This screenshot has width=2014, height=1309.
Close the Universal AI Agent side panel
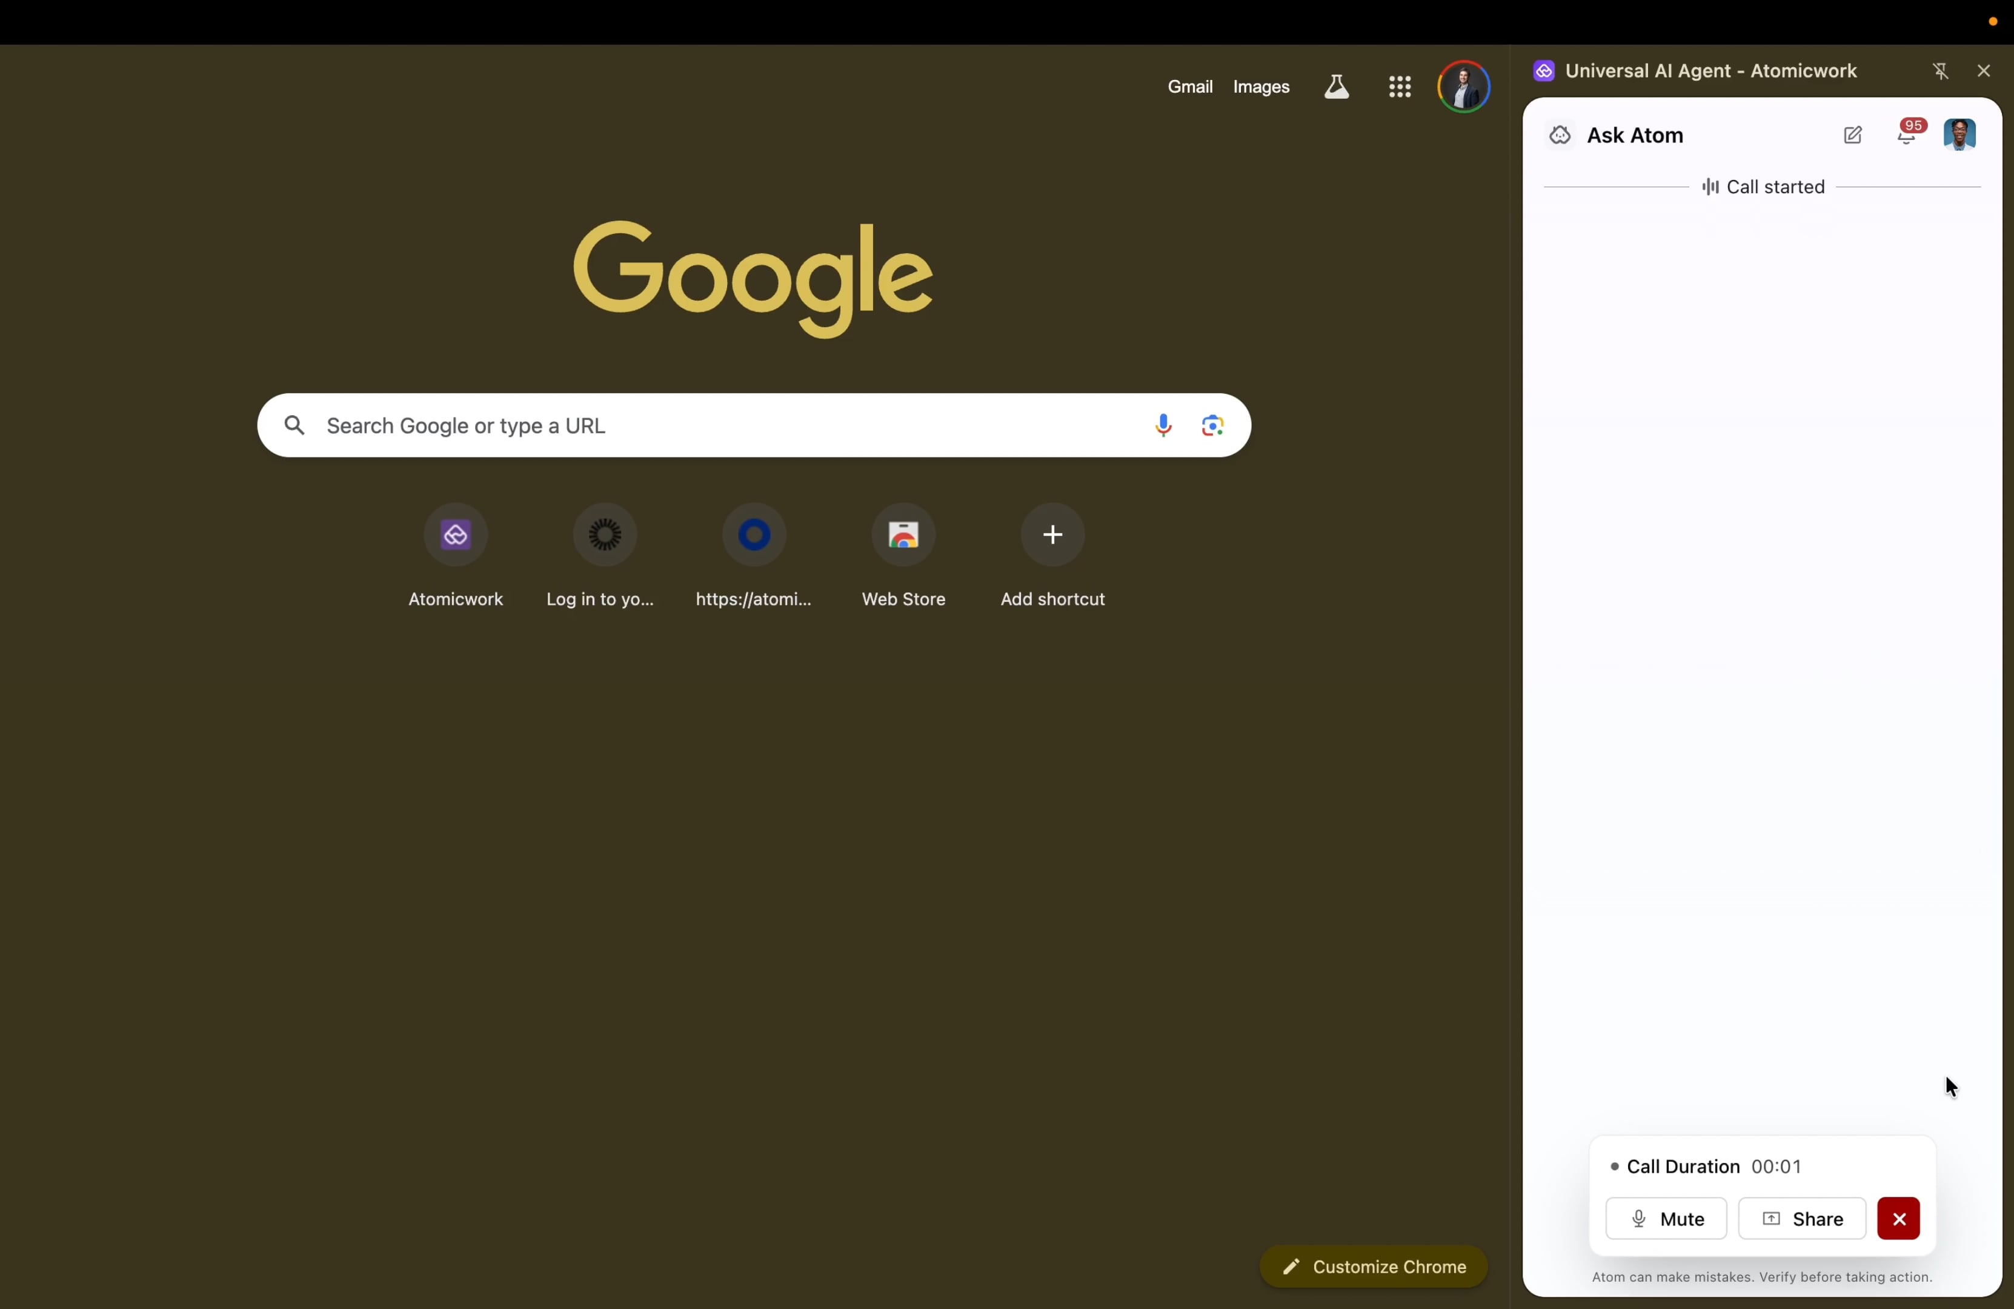[1984, 71]
